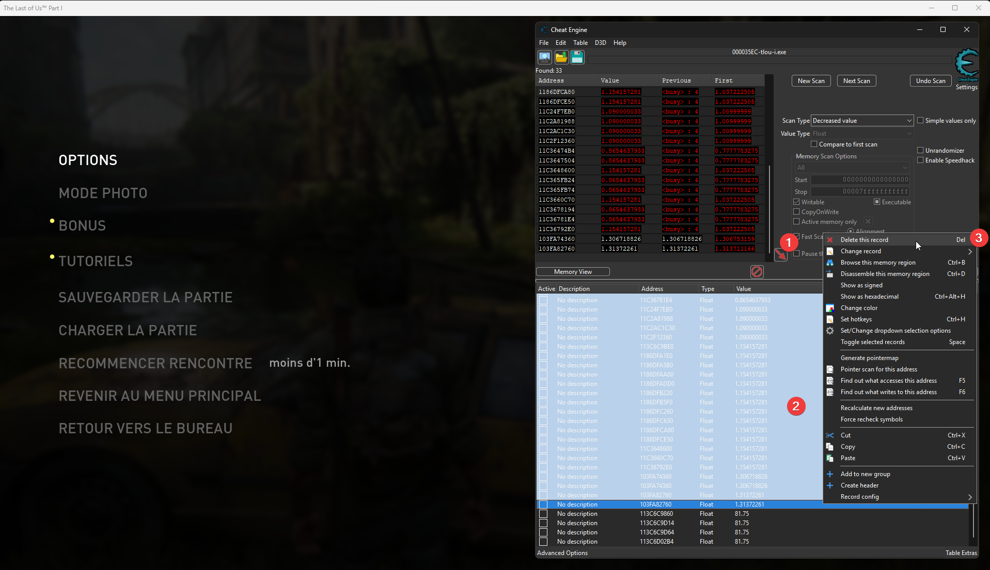Screen dimensions: 990x570
Task: Click the red X Delete this record icon
Action: 830,240
